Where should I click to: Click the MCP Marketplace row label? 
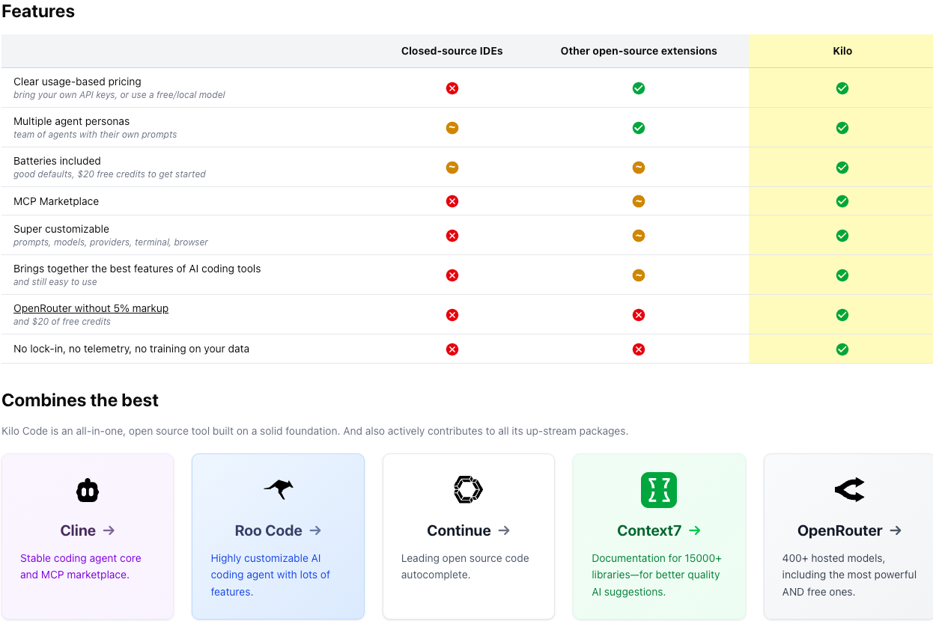56,201
